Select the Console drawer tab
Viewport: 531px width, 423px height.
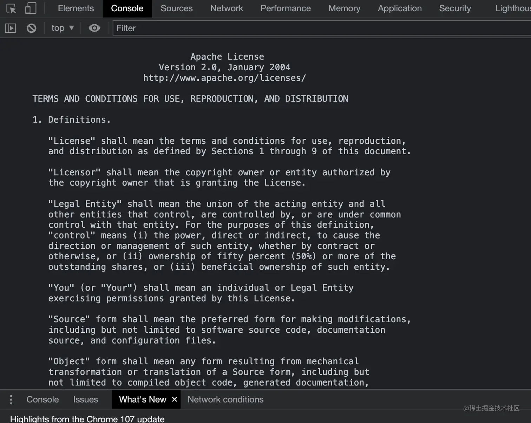tap(42, 399)
